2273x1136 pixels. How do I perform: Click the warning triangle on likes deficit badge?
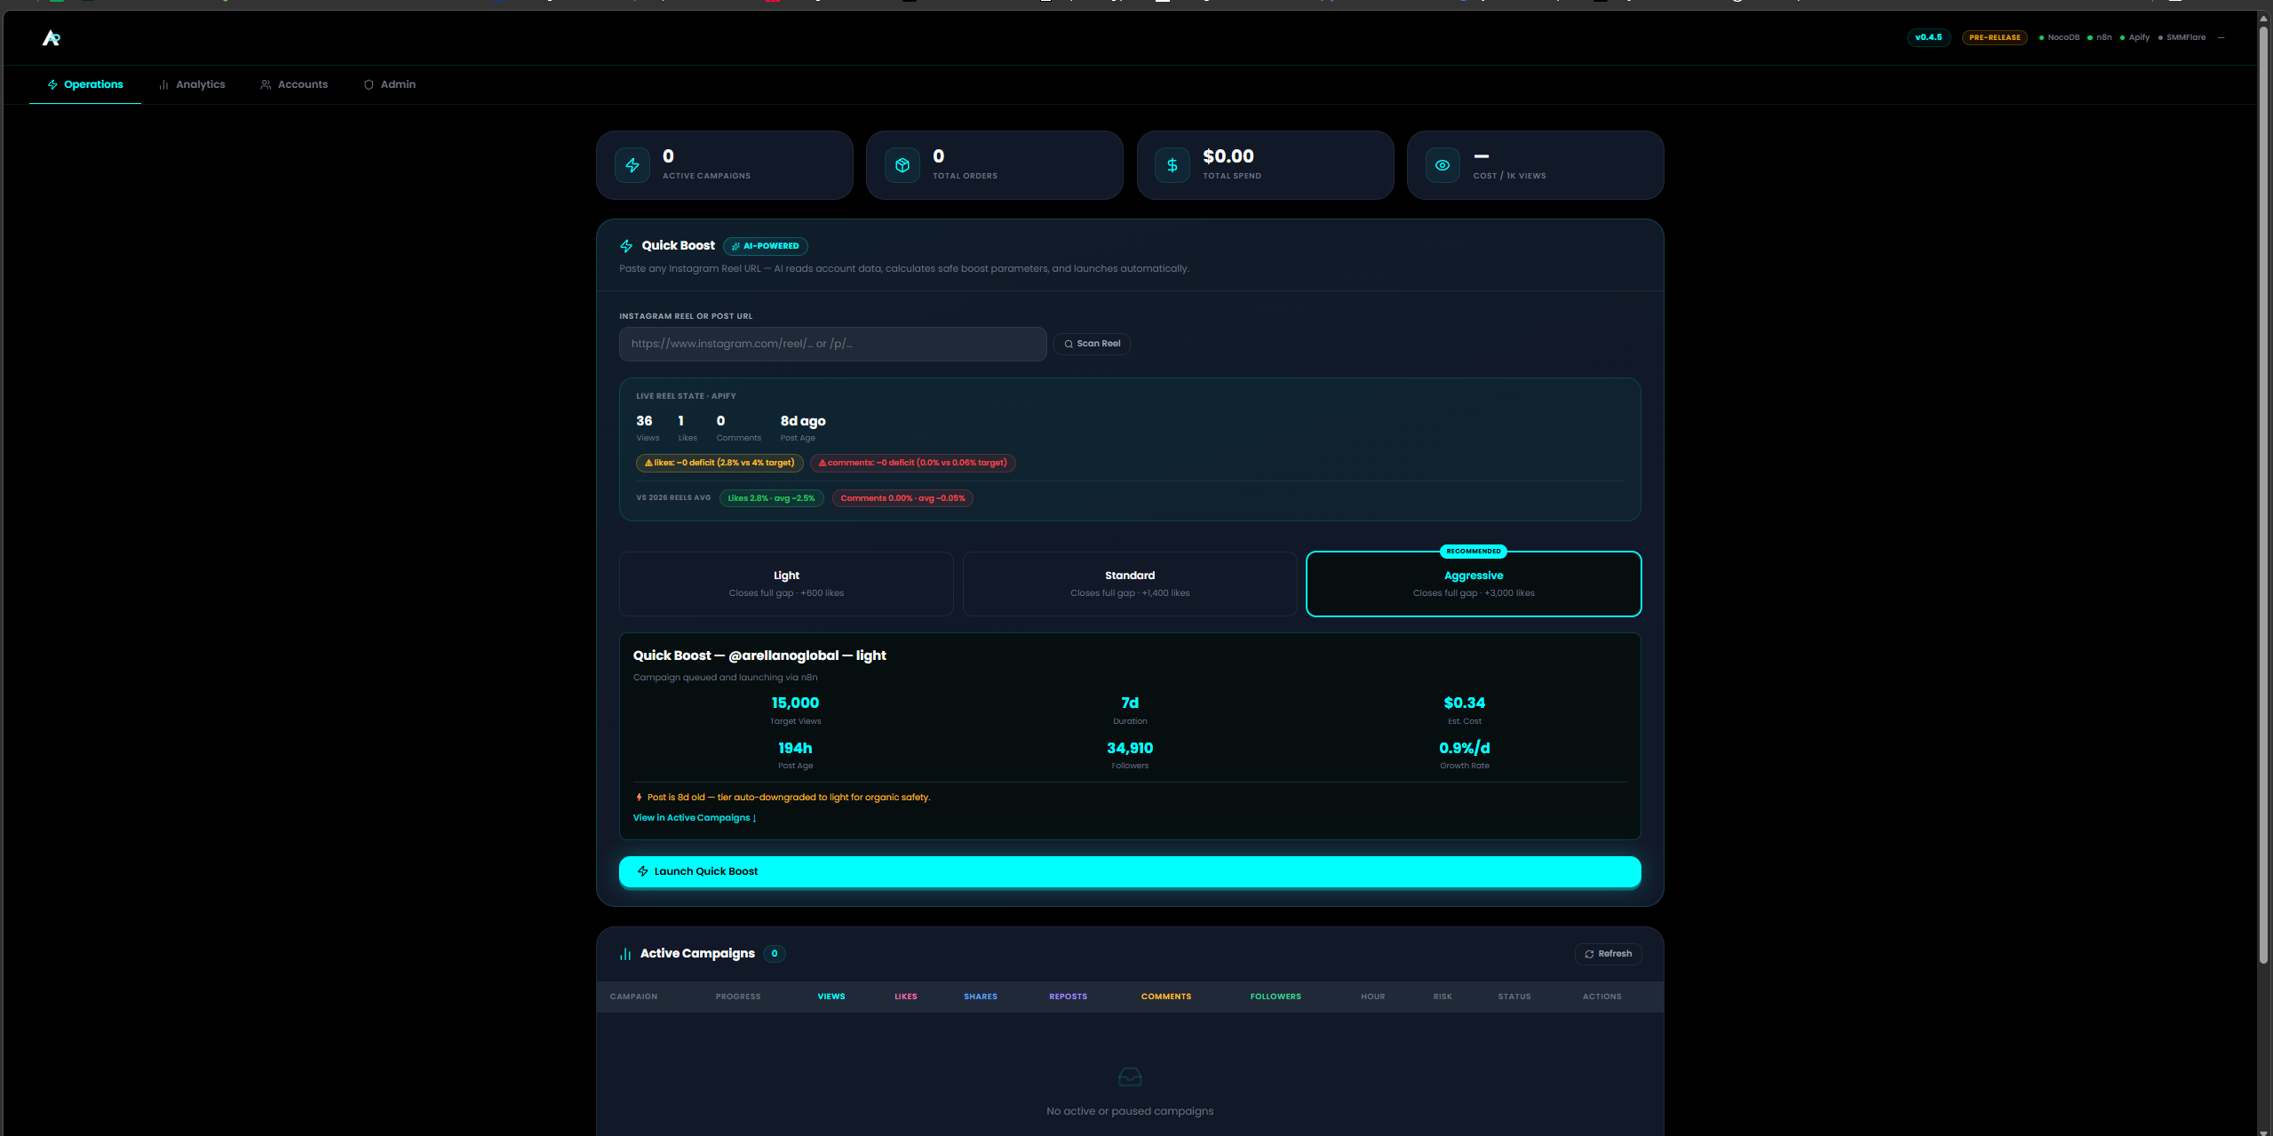click(x=648, y=463)
